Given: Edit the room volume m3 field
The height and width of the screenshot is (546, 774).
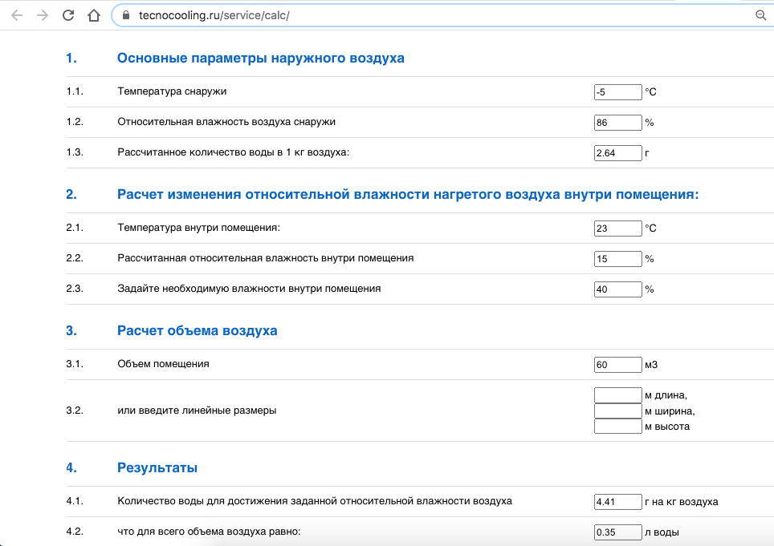Looking at the screenshot, I should (617, 365).
